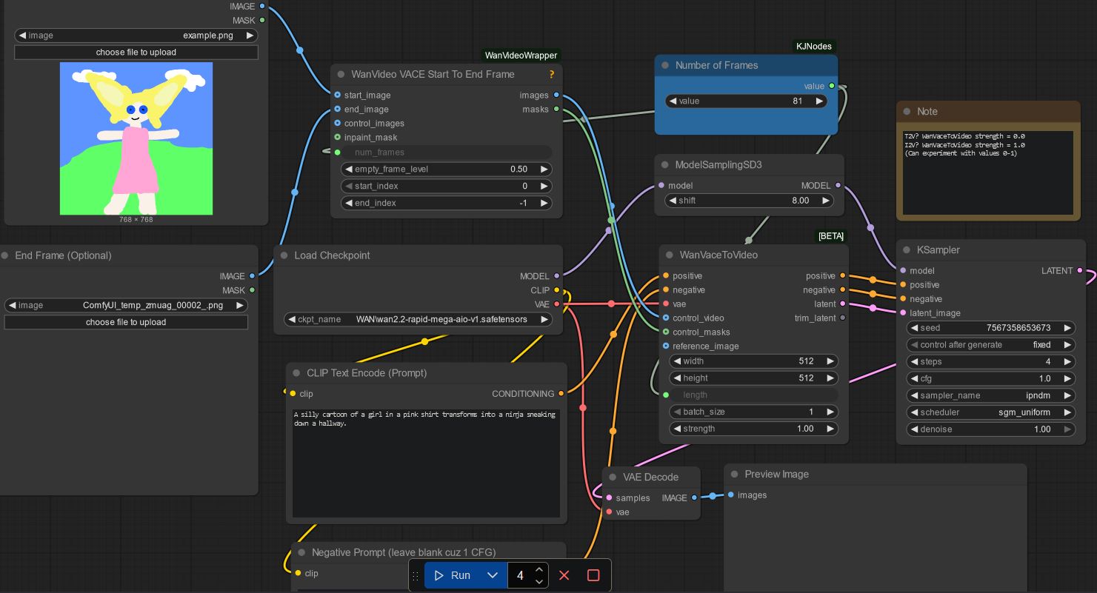The height and width of the screenshot is (593, 1097).
Task: Open the ComfyUI_temp_zmuag_00002_.png image selector
Action: (x=126, y=305)
